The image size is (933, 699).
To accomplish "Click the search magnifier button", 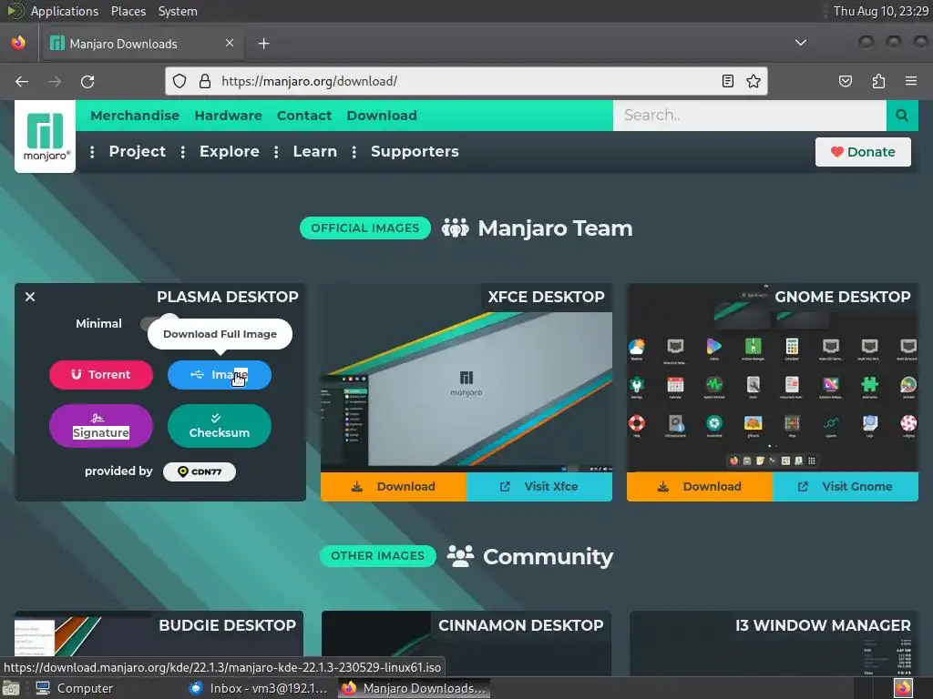I will [x=902, y=116].
